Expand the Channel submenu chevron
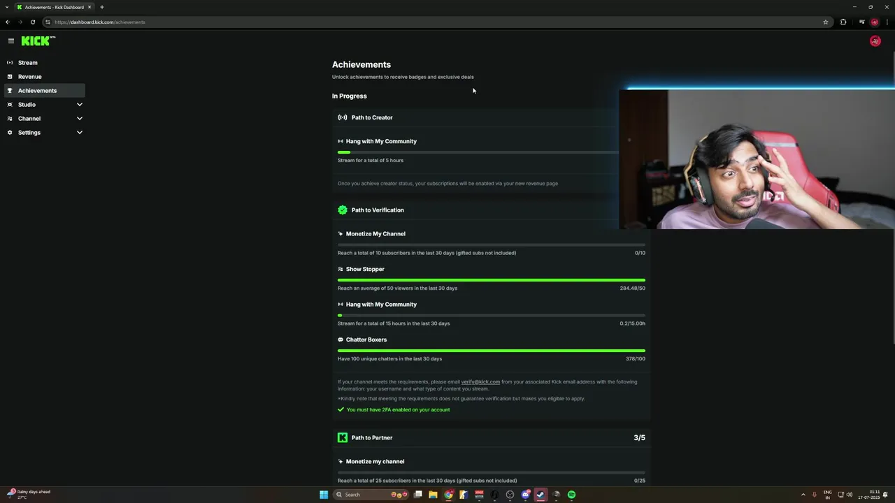 coord(79,119)
